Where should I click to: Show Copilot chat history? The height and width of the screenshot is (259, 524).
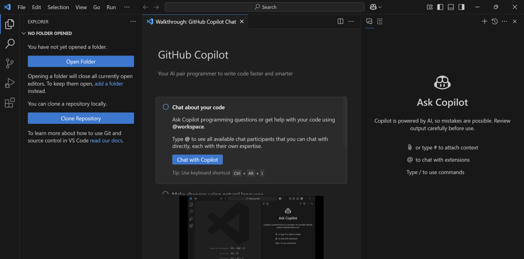click(x=494, y=21)
